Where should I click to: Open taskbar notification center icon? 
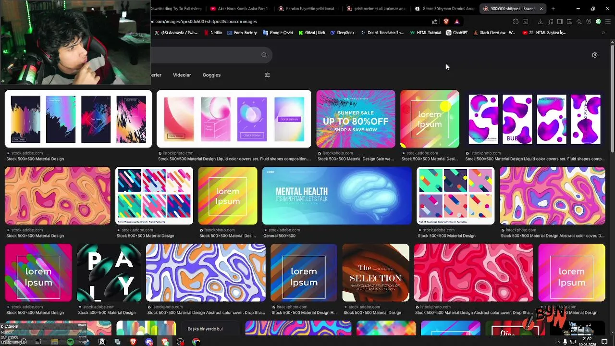[x=605, y=342]
